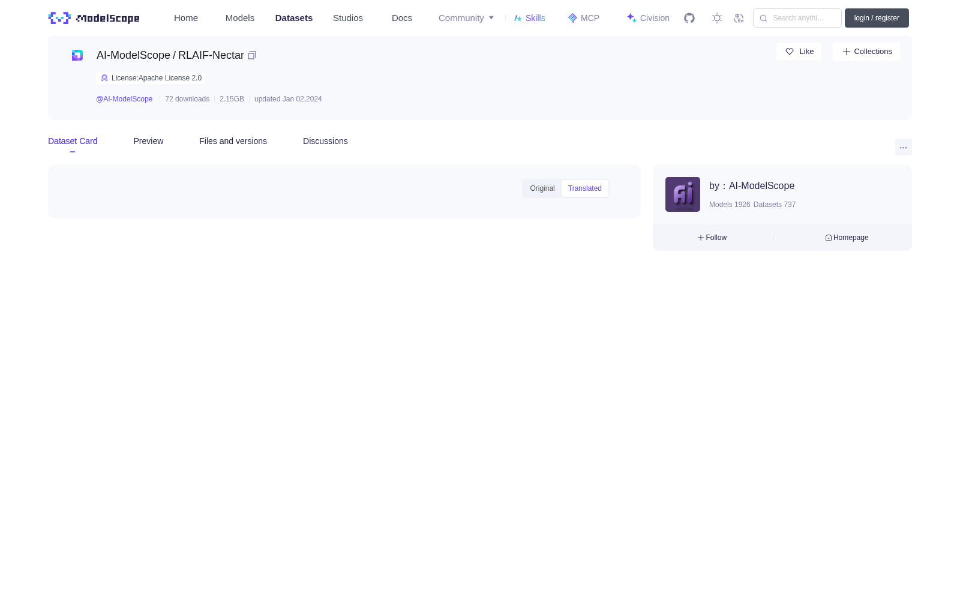960x600 pixels.
Task: Expand the Community dropdown menu
Action: coord(466,18)
